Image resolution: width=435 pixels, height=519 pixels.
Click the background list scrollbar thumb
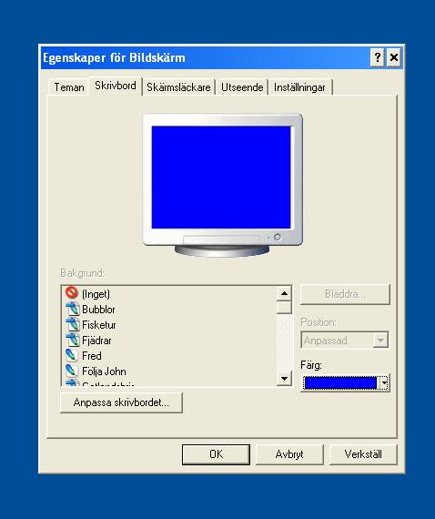(284, 307)
